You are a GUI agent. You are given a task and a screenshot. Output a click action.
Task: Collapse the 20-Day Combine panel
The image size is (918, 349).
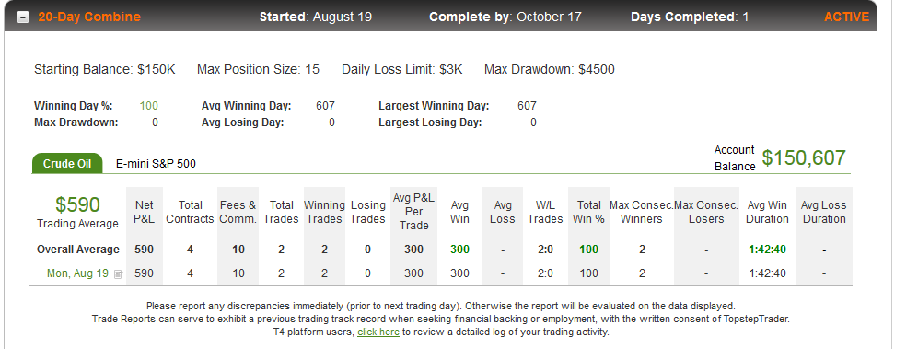click(x=23, y=17)
